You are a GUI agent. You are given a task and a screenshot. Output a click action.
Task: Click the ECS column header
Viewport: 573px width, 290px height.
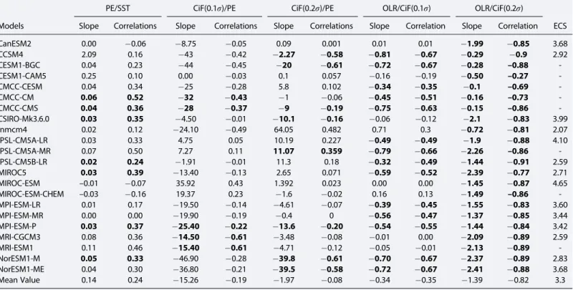click(x=560, y=26)
